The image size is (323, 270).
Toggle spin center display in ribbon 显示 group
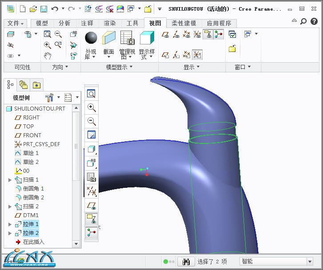pyautogui.click(x=219, y=35)
